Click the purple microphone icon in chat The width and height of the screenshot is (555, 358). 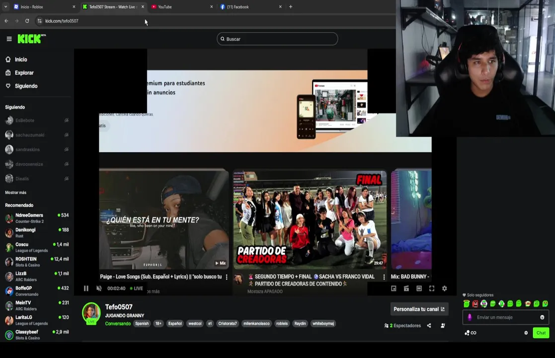[470, 317]
